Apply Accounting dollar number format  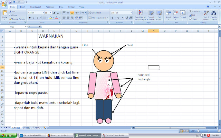pyautogui.click(x=112, y=18)
